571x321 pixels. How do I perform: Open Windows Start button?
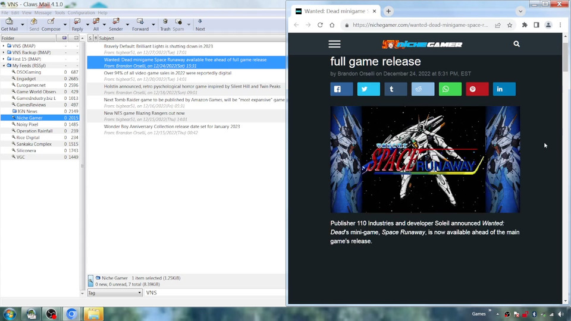point(10,314)
